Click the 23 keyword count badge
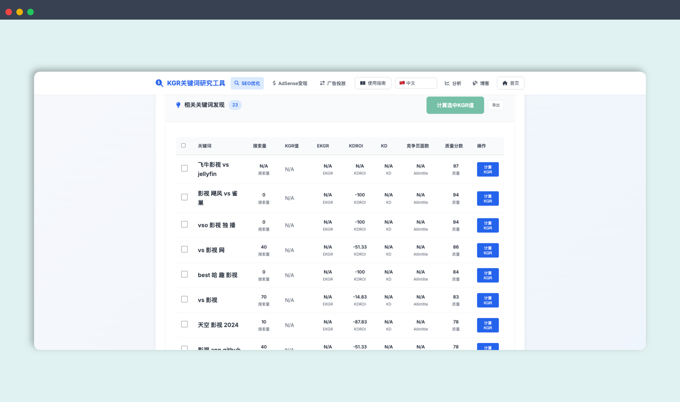The height and width of the screenshot is (402, 680). pyautogui.click(x=235, y=105)
